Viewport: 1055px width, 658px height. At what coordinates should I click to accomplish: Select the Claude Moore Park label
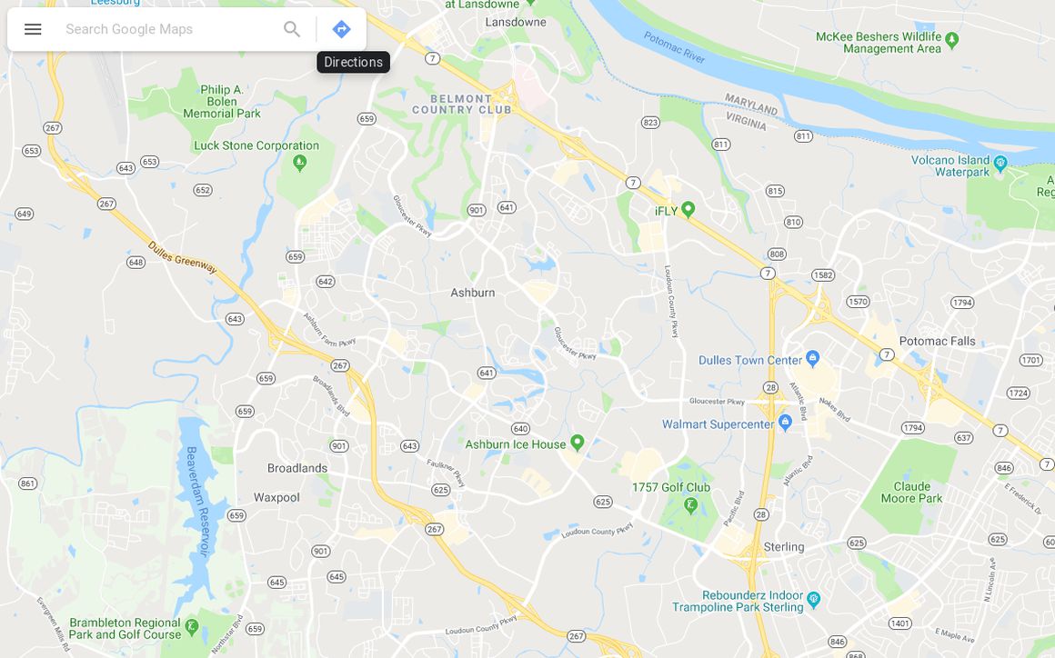(911, 492)
